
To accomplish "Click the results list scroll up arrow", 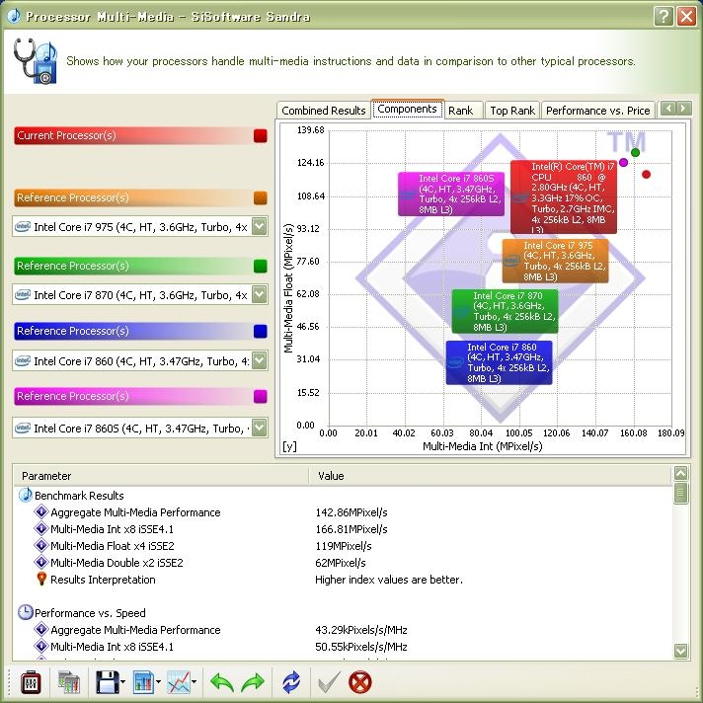I will tap(680, 474).
